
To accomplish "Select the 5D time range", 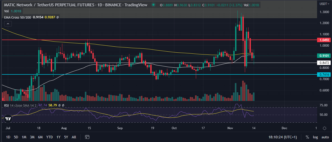I will tap(16, 137).
